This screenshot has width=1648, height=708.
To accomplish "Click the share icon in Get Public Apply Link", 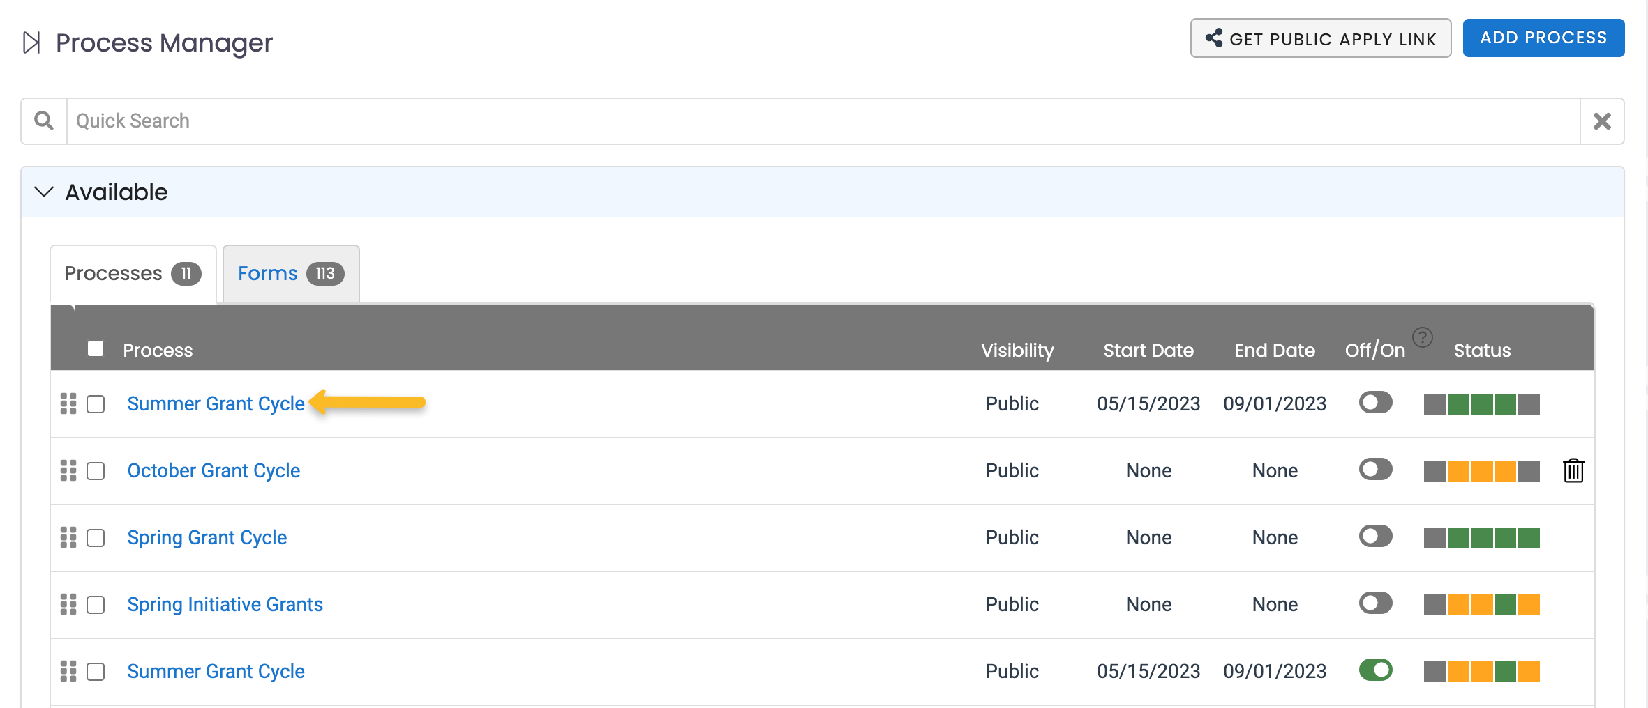I will tap(1214, 38).
